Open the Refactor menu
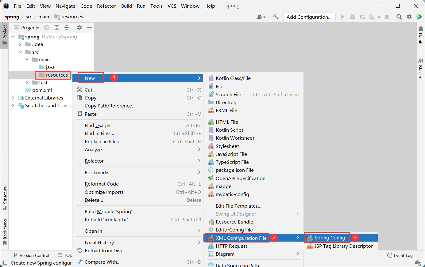The width and height of the screenshot is (425, 267). 106,6
